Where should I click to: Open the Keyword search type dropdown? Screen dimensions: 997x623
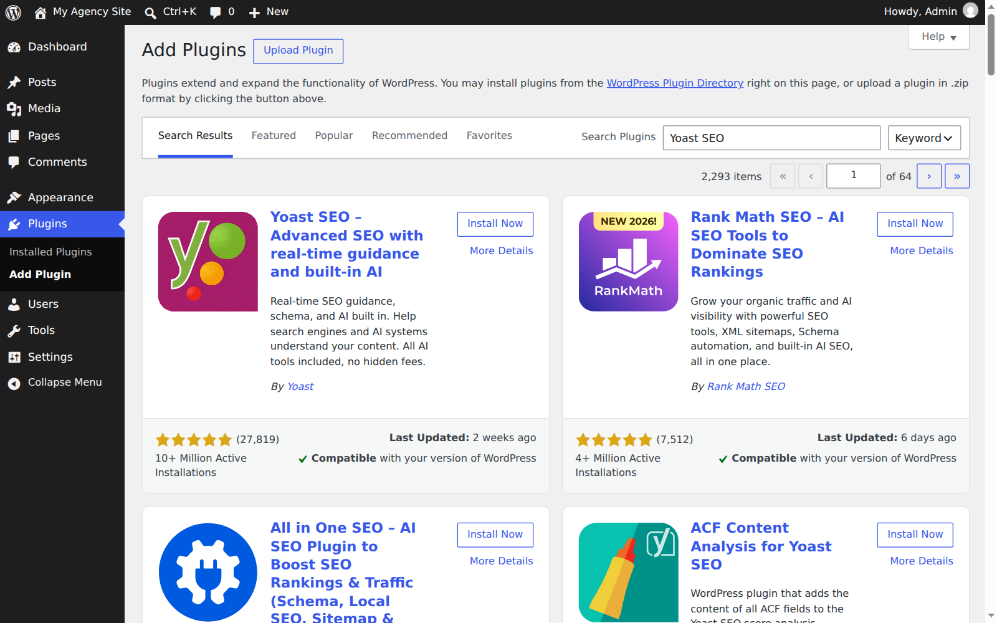pos(924,138)
